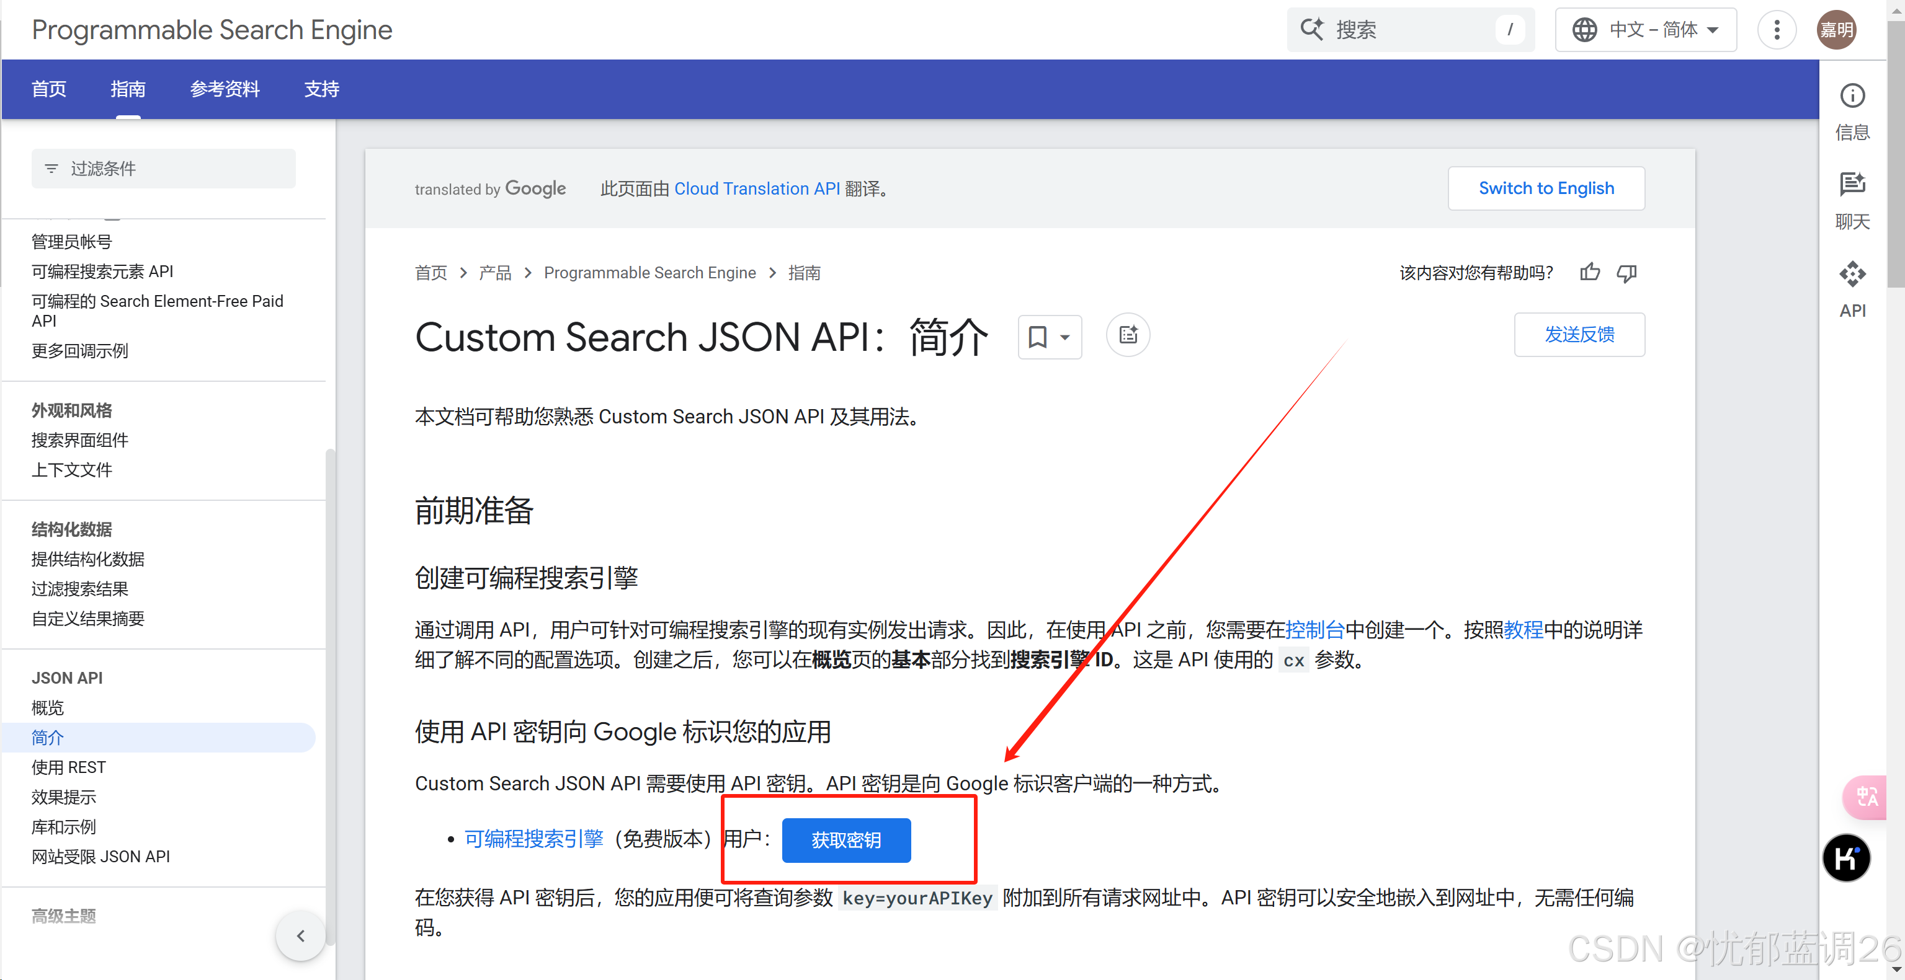Click the 首页 breadcrumb link
This screenshot has height=980, width=1905.
[431, 273]
